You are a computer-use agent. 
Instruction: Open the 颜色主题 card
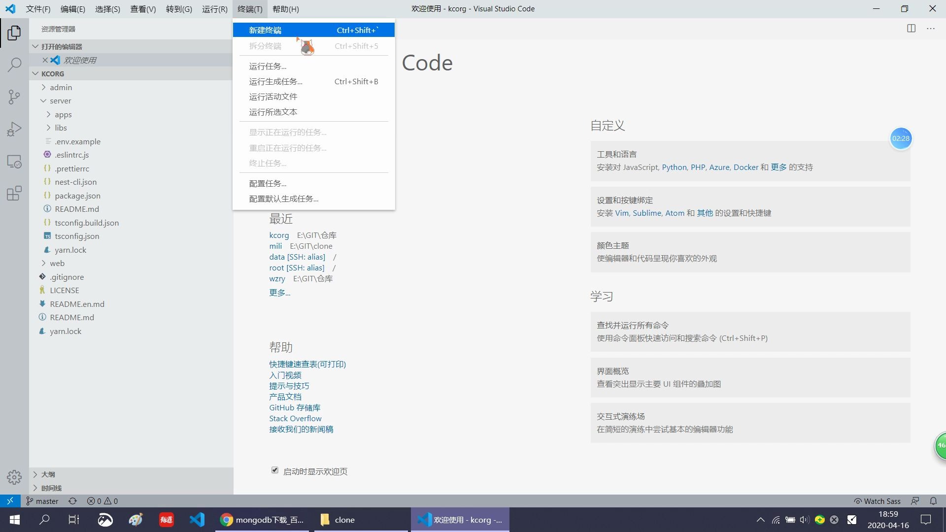750,252
